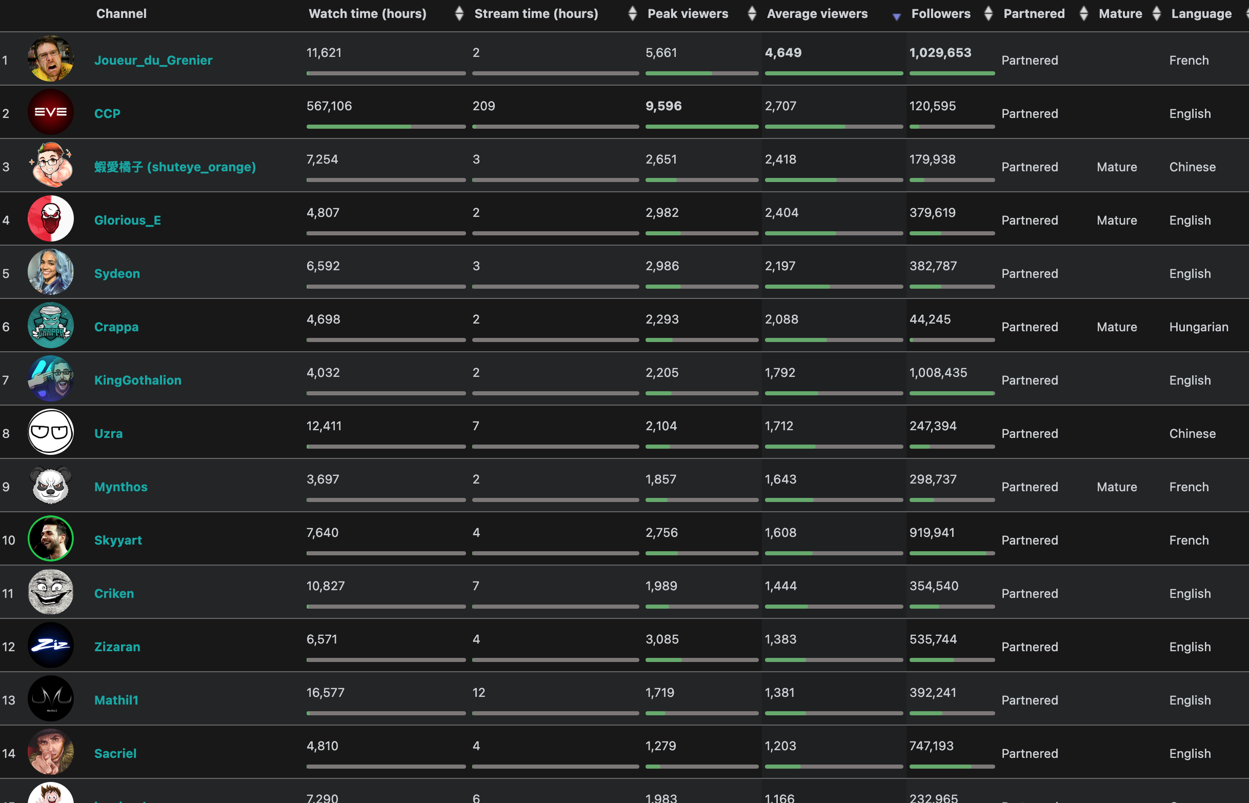
Task: Click Average viewers descending sort arrow
Action: tap(896, 17)
